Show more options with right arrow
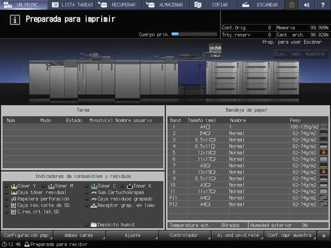Screen dimensions: 331x248 [324, 235]
